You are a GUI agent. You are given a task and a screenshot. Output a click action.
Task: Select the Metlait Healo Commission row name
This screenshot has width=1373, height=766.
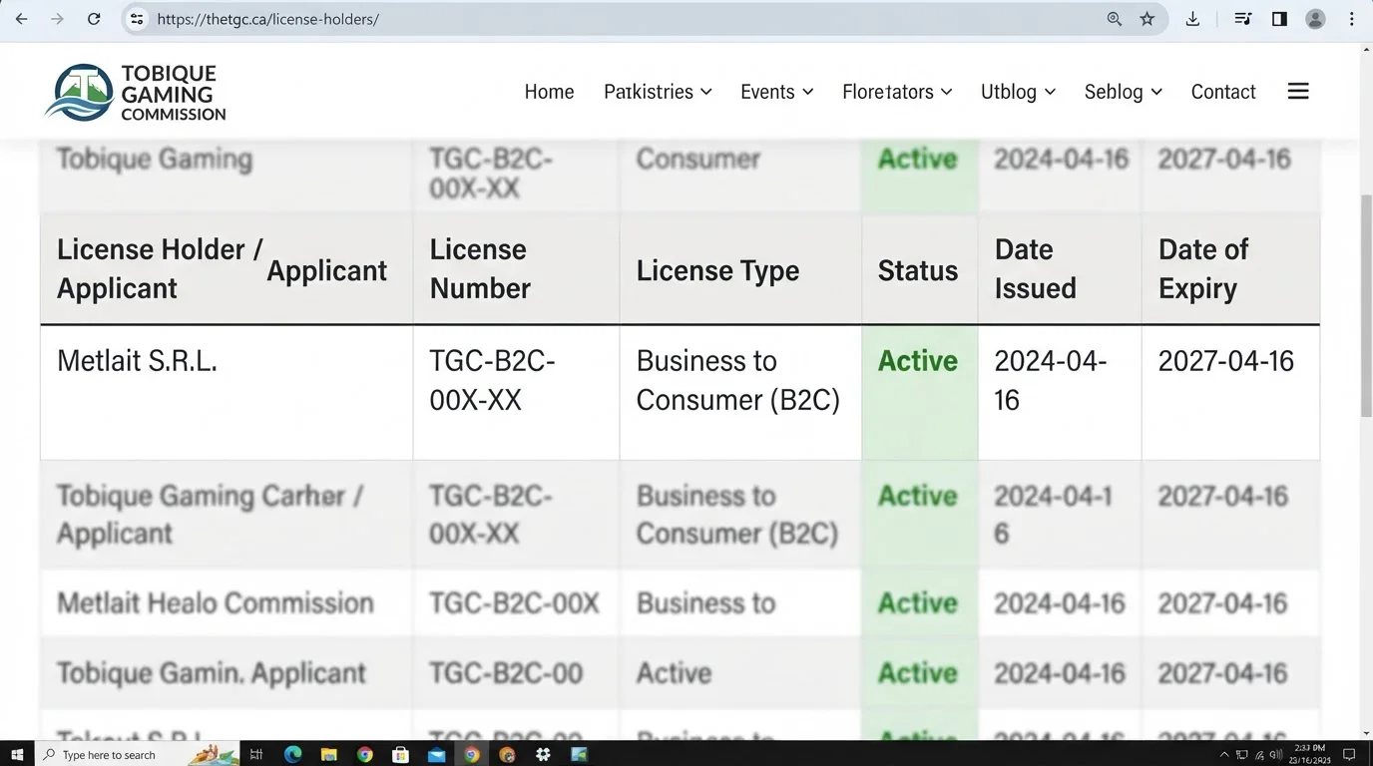click(216, 603)
